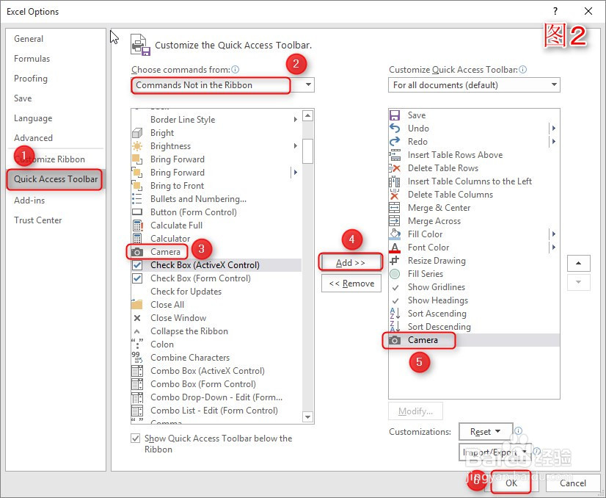Select Show Gridlines checkmark item
This screenshot has width=606, height=498.
(474, 287)
